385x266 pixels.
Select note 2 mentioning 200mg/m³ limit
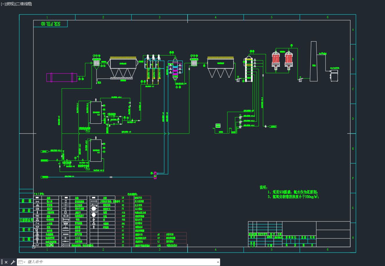[x=293, y=197]
